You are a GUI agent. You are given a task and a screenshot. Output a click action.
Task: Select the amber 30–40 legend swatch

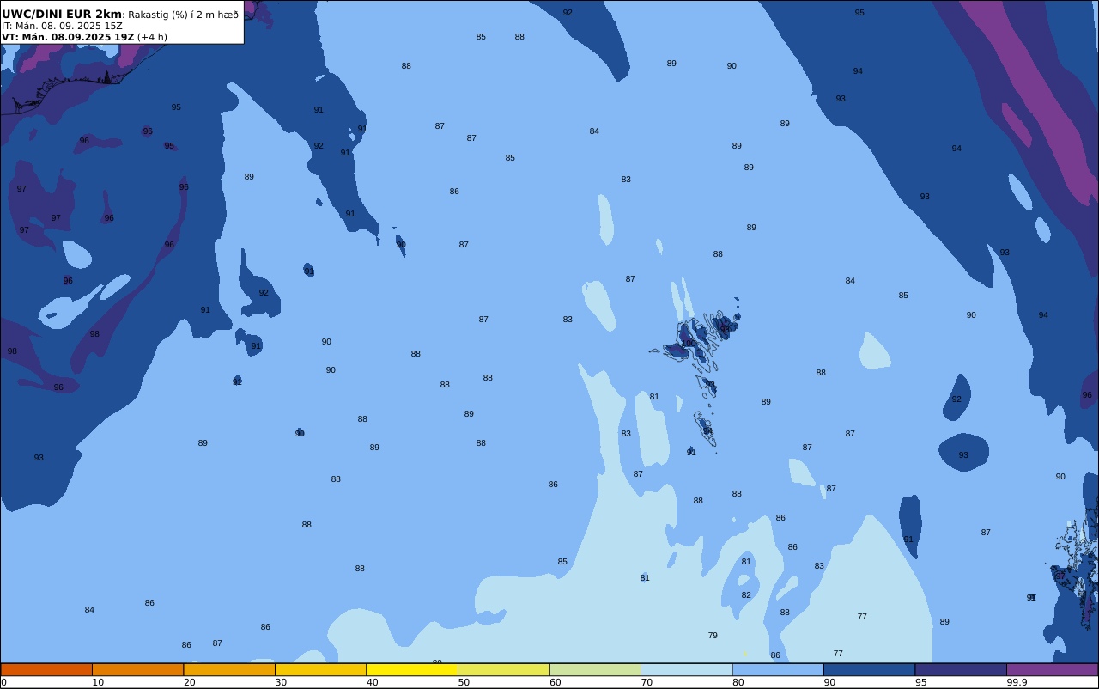tap(320, 669)
